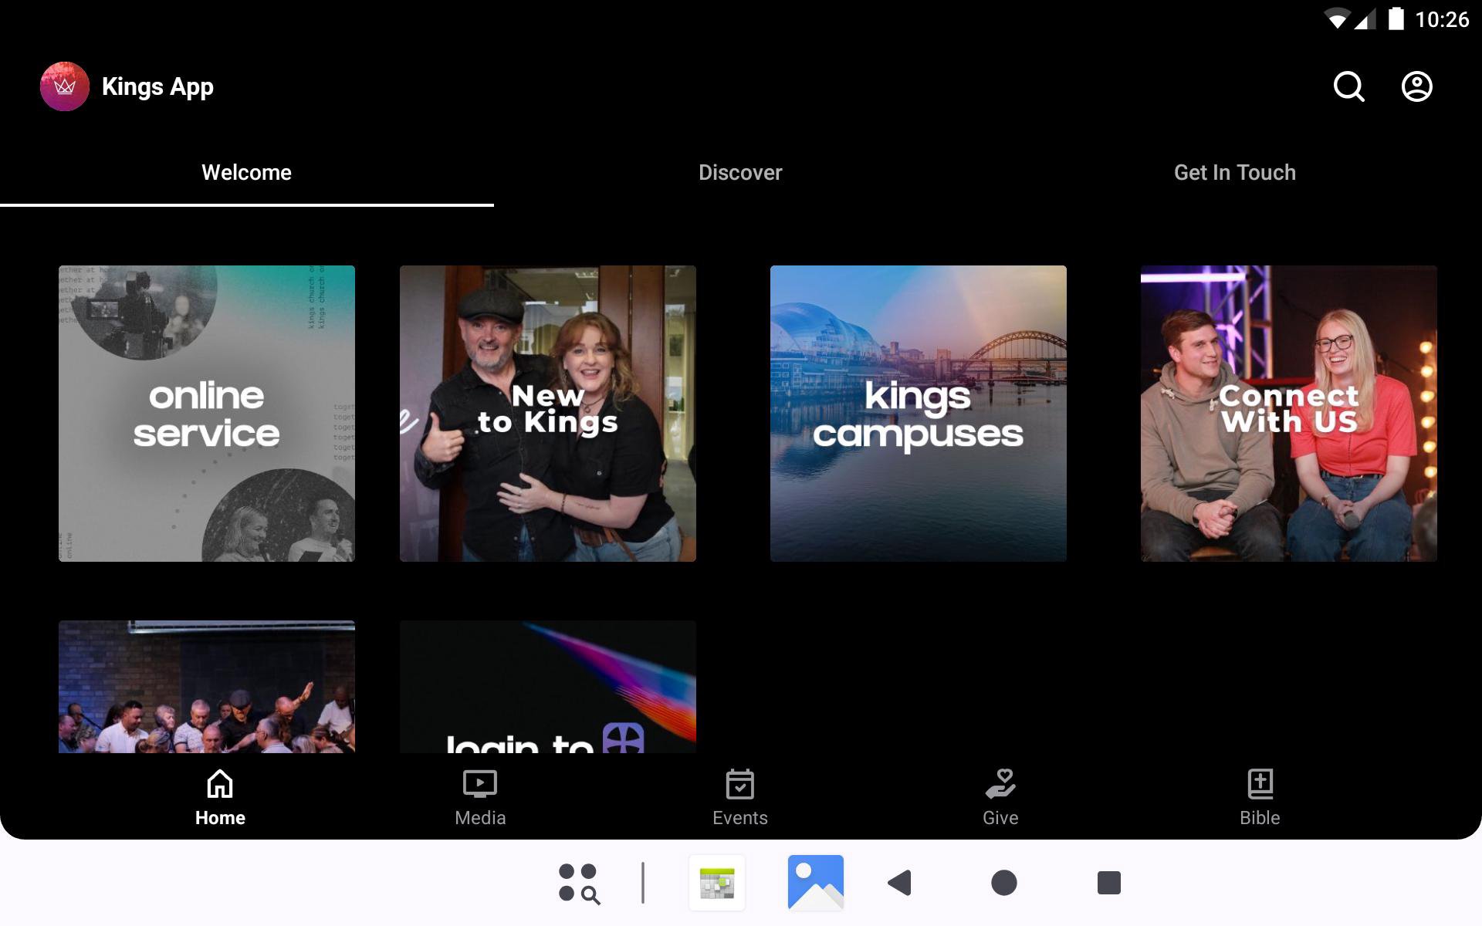The width and height of the screenshot is (1482, 926).
Task: Open the Give heart-hand icon
Action: pos(1000,785)
